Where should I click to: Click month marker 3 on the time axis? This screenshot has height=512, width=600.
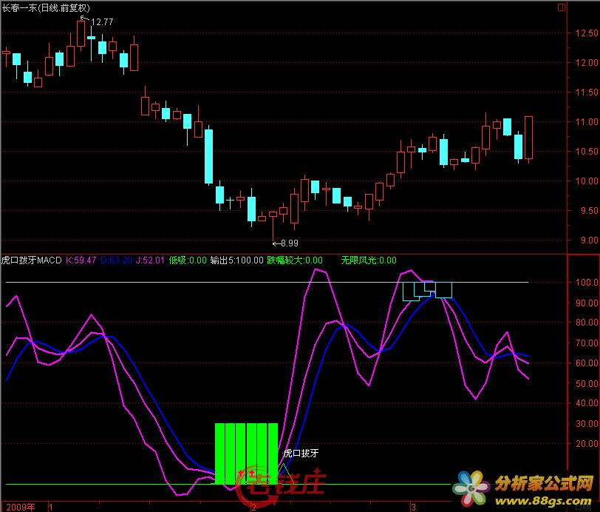click(413, 507)
